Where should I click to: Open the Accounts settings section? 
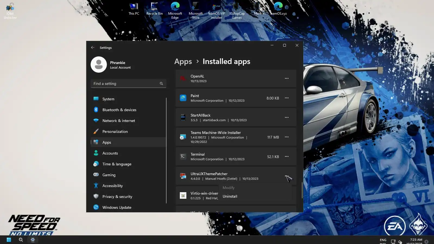coord(128,153)
